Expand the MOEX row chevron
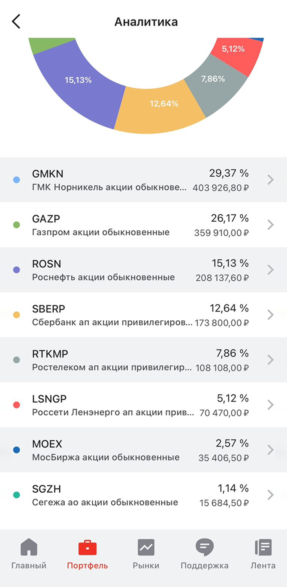 tap(271, 450)
